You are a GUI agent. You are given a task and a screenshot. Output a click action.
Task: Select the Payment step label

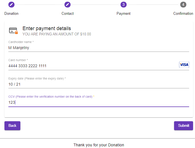(124, 13)
